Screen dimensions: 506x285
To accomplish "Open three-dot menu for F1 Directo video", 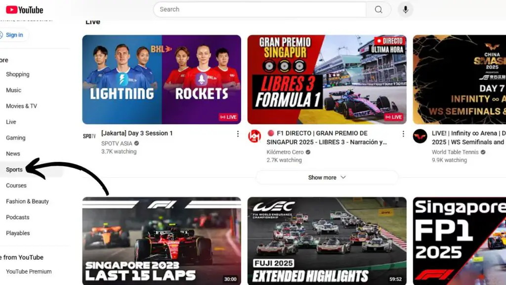I will (x=403, y=134).
